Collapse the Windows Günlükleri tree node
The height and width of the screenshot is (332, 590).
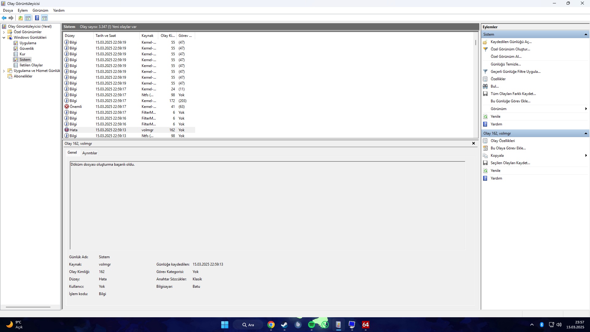point(4,38)
